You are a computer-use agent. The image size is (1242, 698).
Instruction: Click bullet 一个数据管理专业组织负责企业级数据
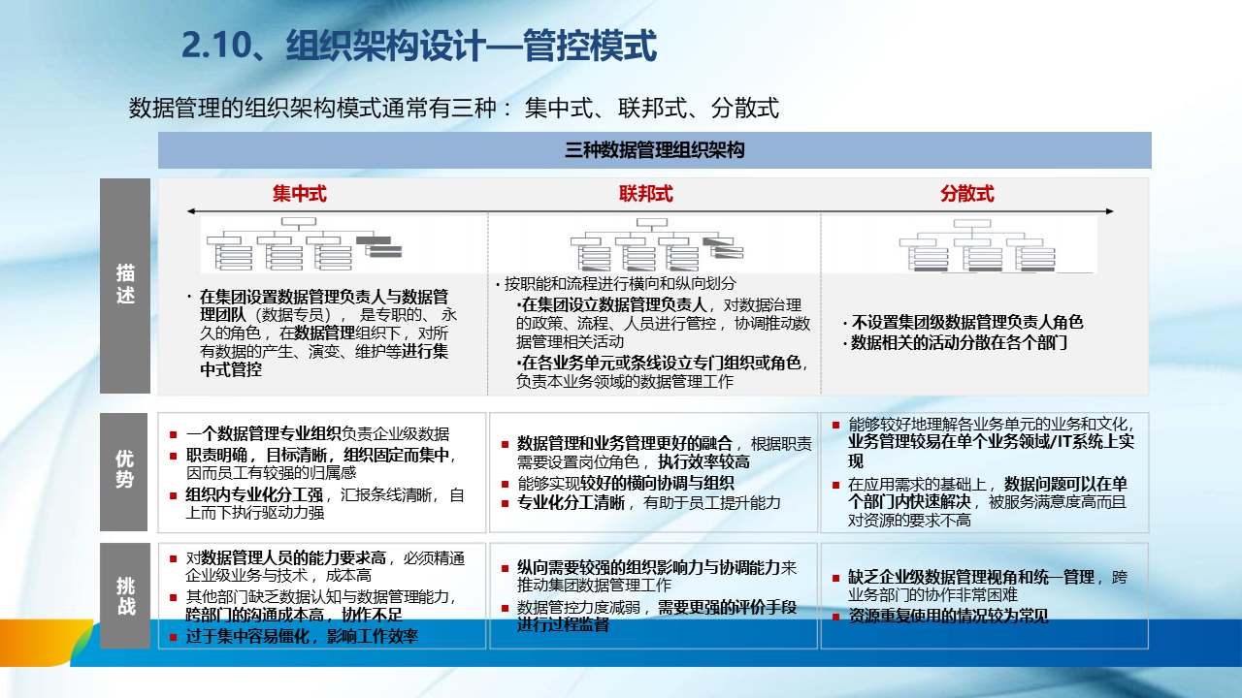[x=310, y=434]
